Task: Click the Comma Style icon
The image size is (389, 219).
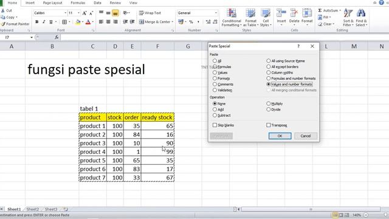Action: 198,22
